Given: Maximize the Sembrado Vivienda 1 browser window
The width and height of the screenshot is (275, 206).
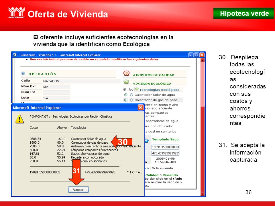Looking at the screenshot, I should click(x=197, y=55).
